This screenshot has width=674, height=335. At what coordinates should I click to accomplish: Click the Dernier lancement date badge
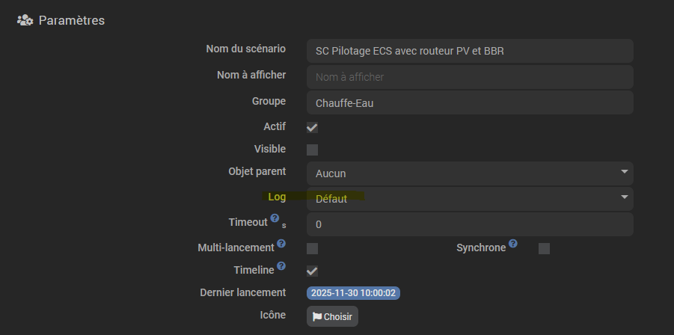click(x=353, y=293)
